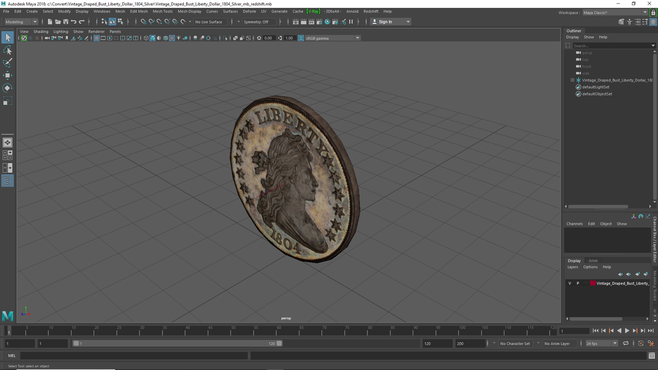The width and height of the screenshot is (658, 370).
Task: Open the Script Editor
Action: click(x=651, y=356)
